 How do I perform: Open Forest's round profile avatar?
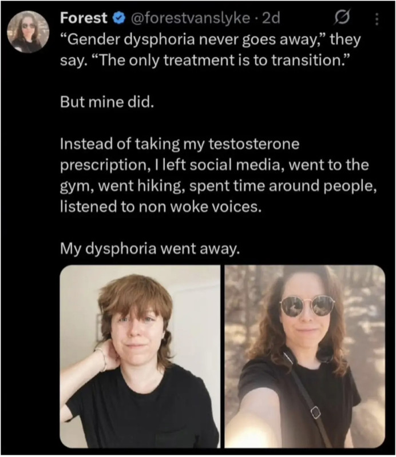(28, 32)
